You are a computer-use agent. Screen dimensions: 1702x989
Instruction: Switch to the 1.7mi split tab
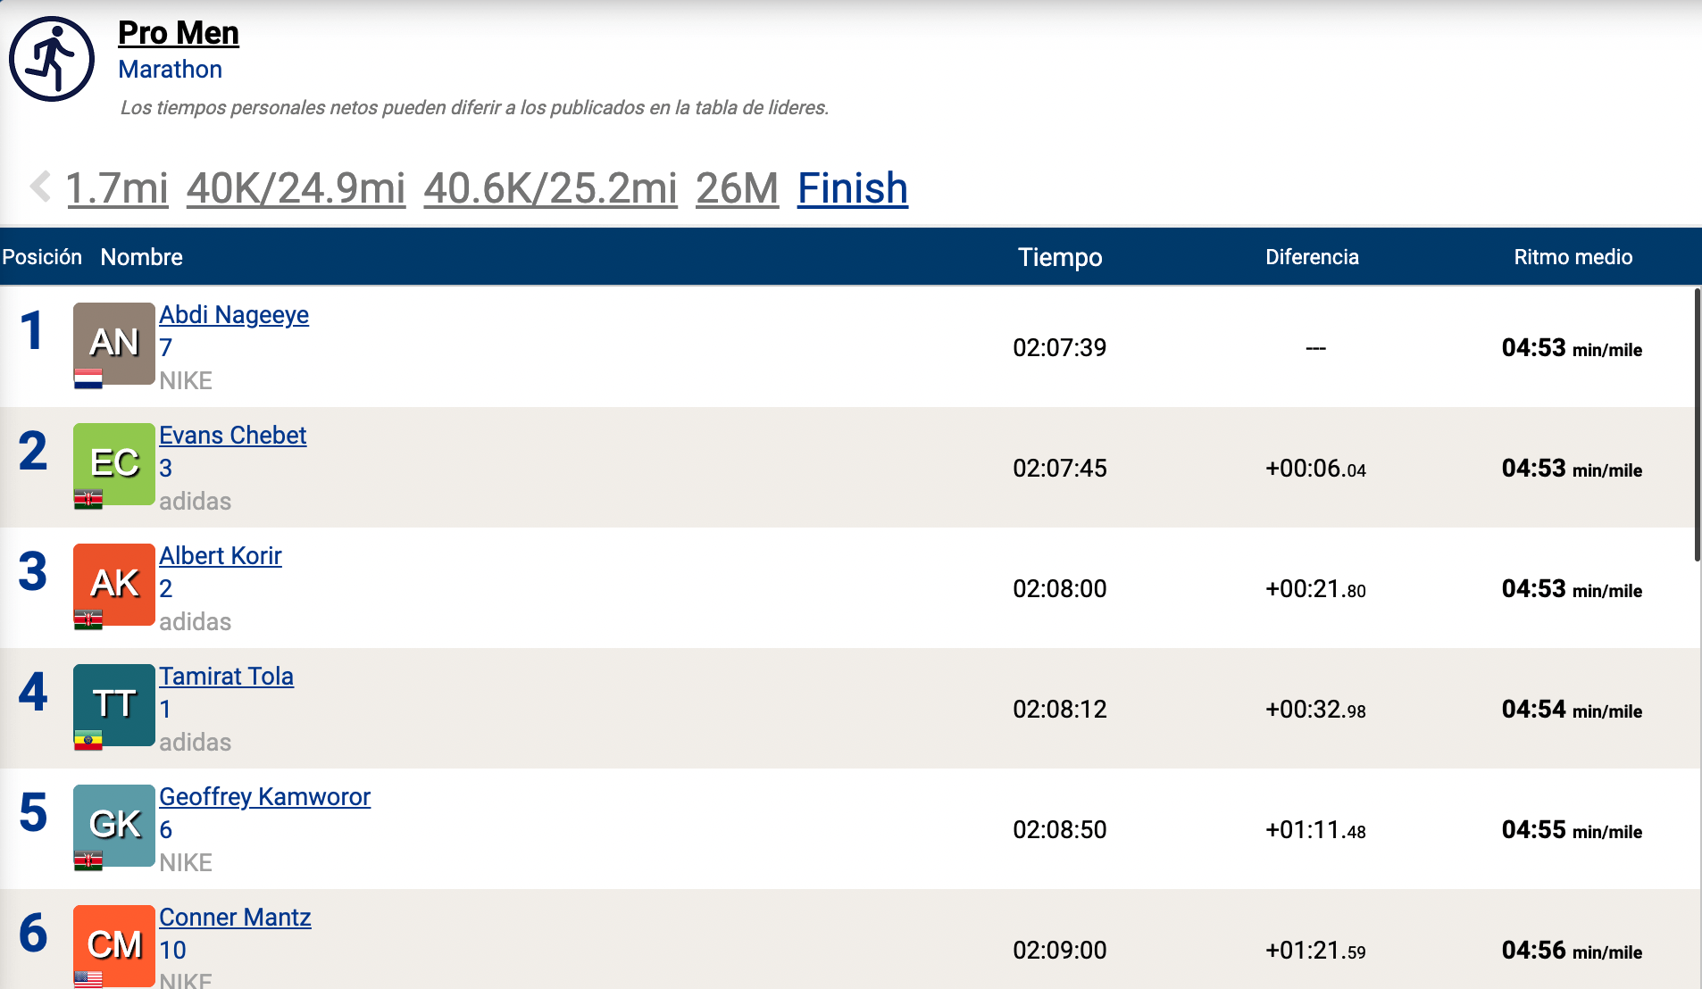click(x=117, y=188)
